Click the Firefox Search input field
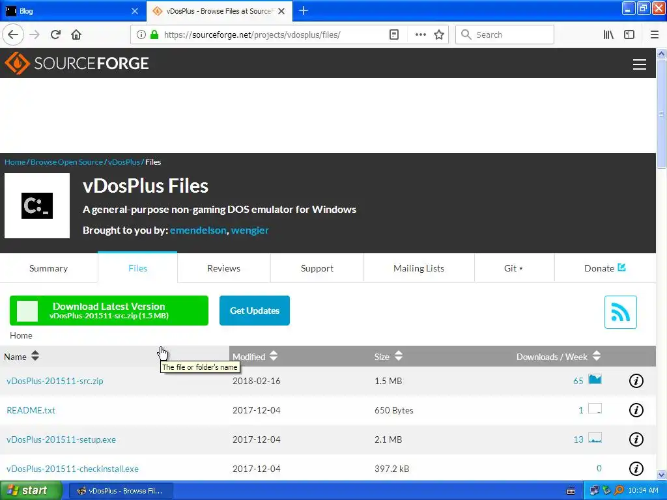Image resolution: width=667 pixels, height=500 pixels. coord(505,35)
